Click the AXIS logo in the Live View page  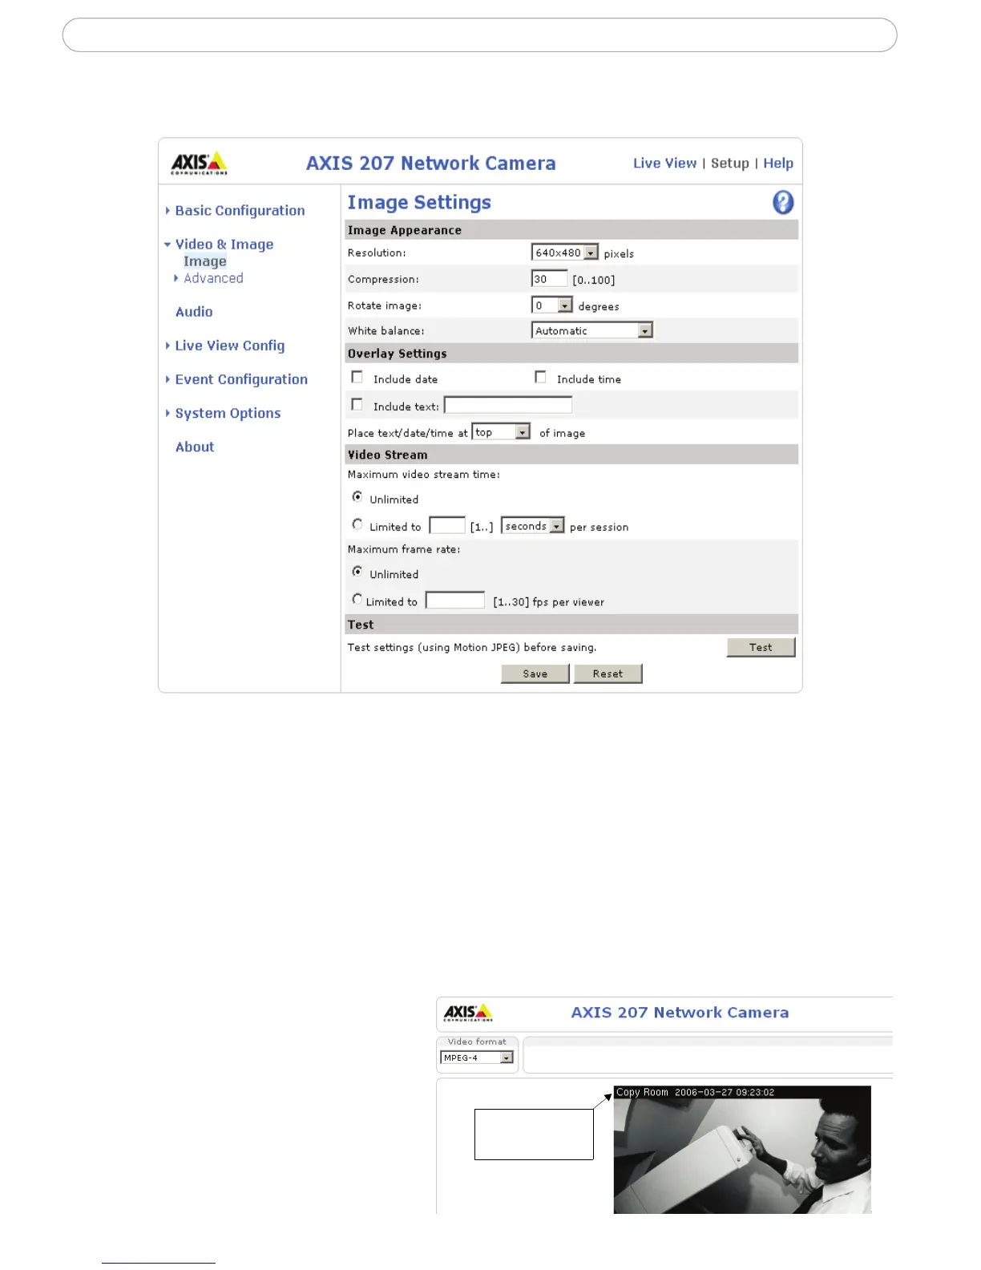468,1013
